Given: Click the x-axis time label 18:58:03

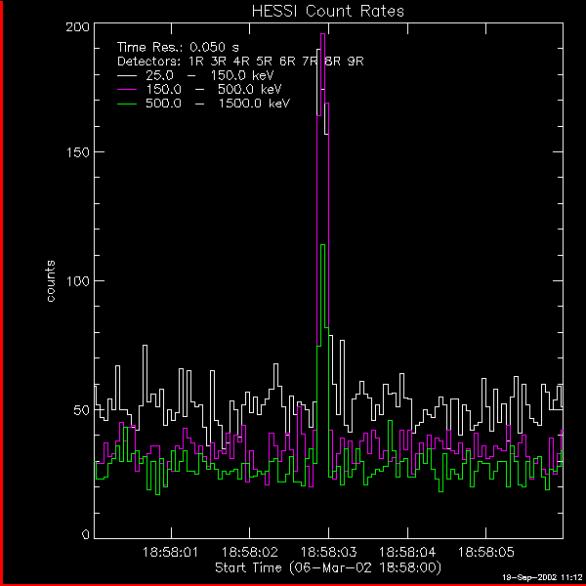Looking at the screenshot, I should [328, 552].
